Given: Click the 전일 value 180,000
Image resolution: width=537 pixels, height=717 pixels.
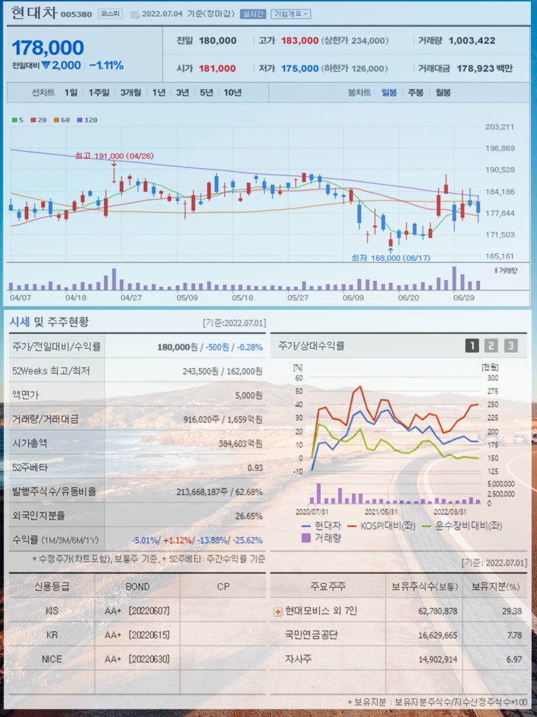Looking at the screenshot, I should click(217, 41).
